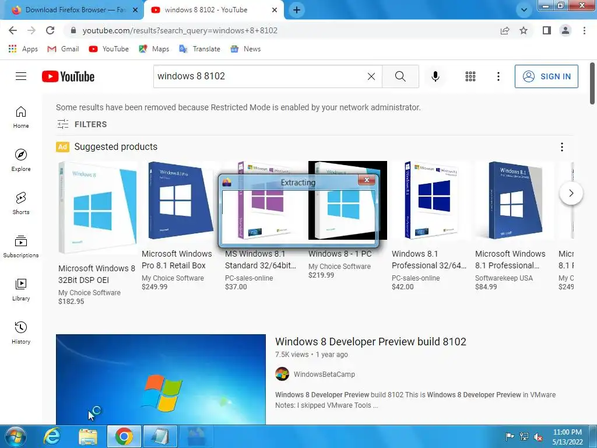Screen dimensions: 597x448
Task: Switch to Chrome in the taskbar
Action: [x=124, y=436]
